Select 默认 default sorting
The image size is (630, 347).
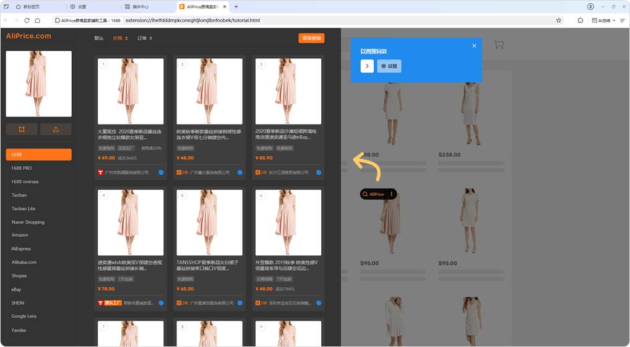[99, 38]
